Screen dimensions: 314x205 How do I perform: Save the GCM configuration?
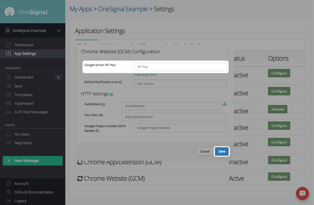[x=222, y=151]
